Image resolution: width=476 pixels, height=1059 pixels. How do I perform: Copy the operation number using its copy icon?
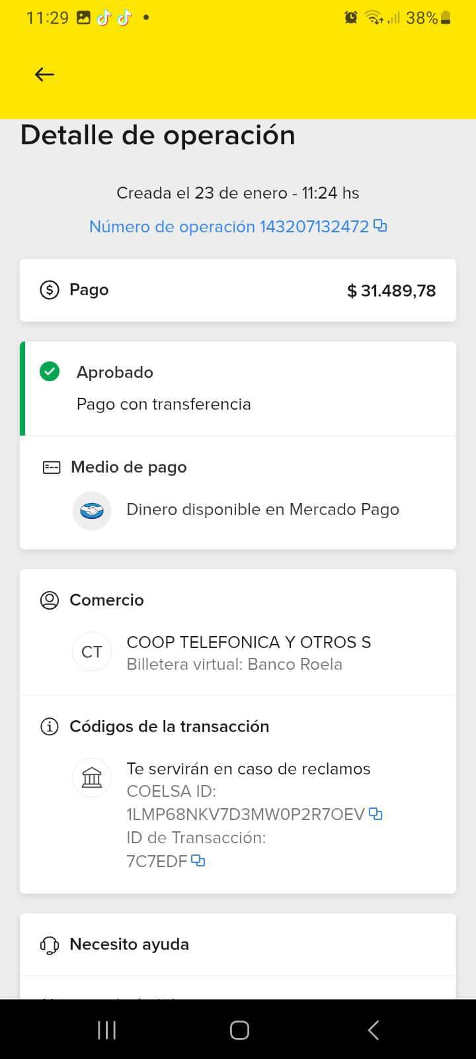click(380, 226)
